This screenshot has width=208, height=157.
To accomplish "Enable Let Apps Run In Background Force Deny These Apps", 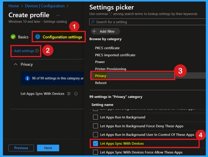I will (x=96, y=126).
